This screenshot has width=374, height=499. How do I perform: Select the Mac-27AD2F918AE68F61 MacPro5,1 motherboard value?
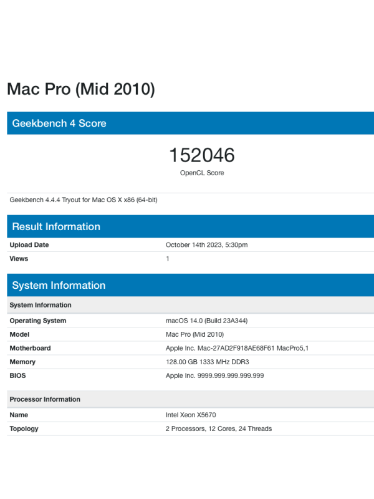[x=237, y=348]
